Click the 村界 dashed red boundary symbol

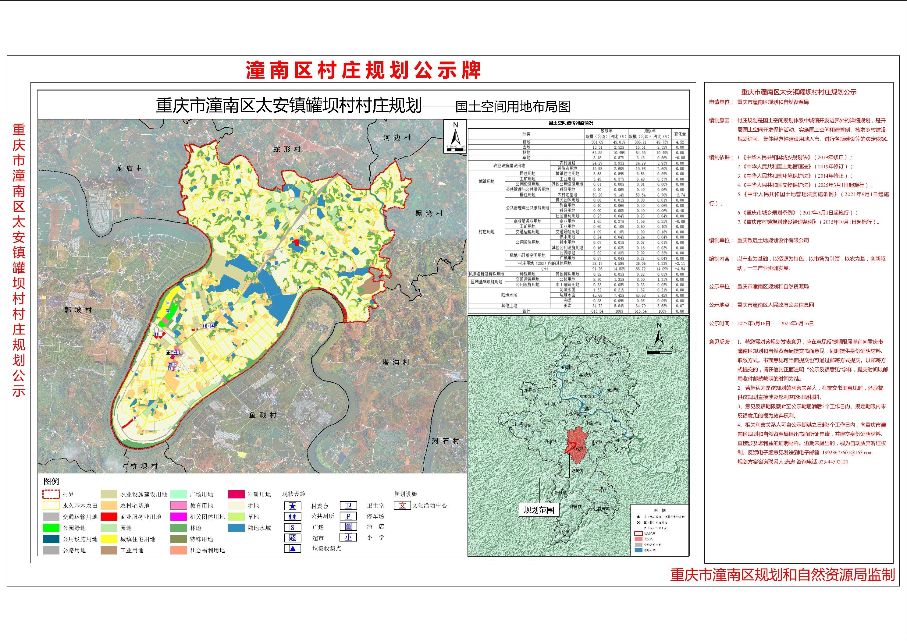[x=51, y=494]
